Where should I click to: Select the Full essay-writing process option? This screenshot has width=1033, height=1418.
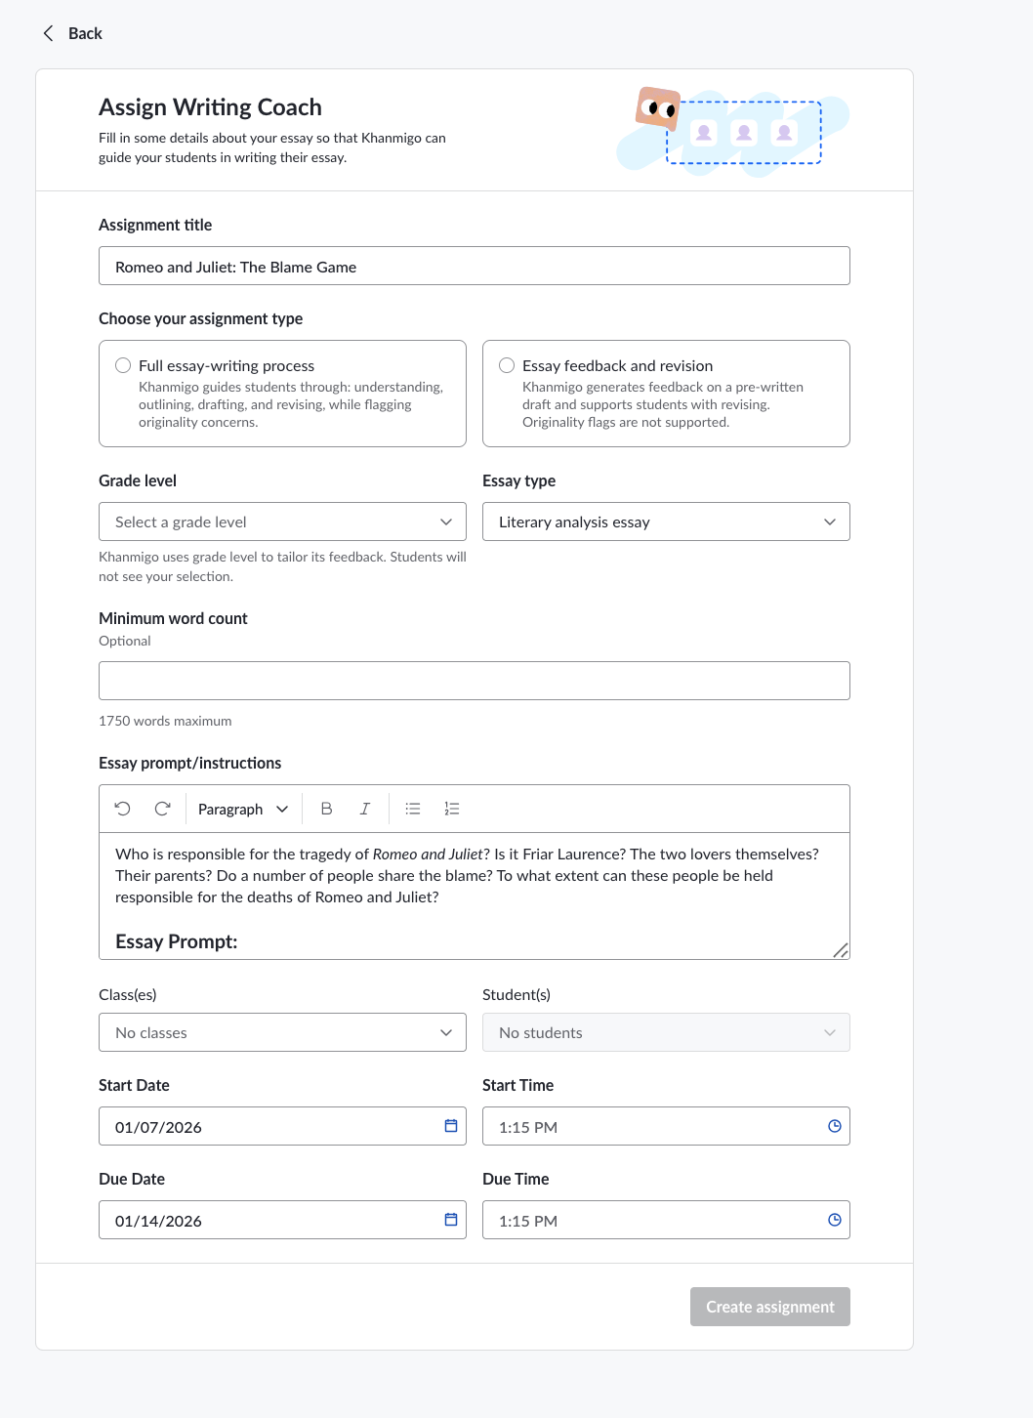(123, 364)
